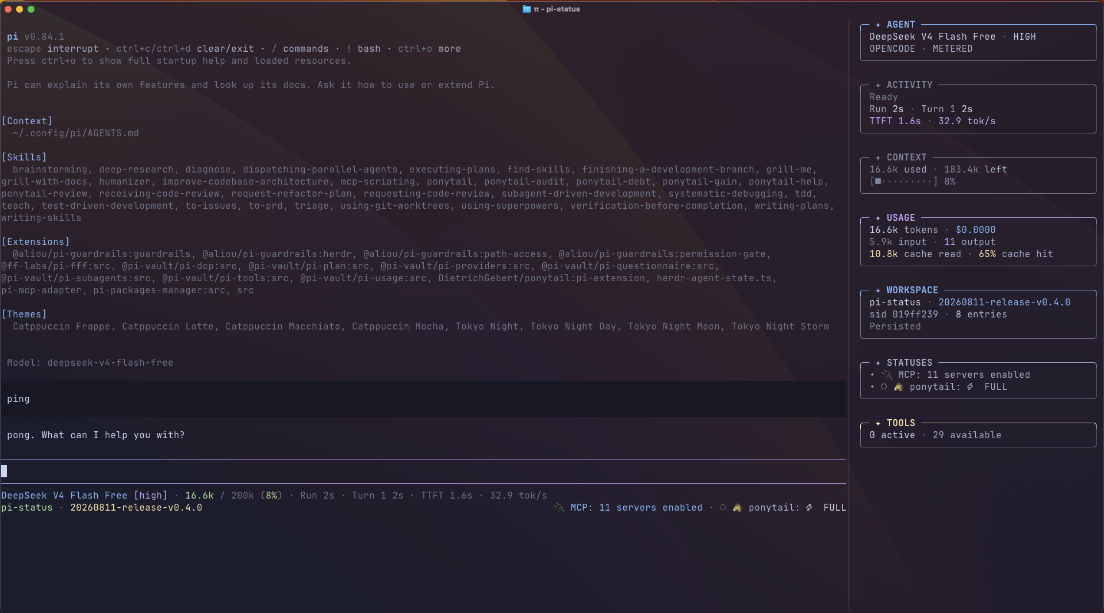The image size is (1104, 613).
Task: Click the 'Model: deepseek-v4-flash-free' line
Action: click(90, 363)
